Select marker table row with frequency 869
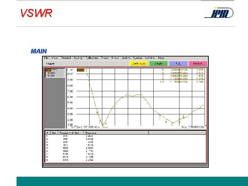Screen dimensions: 248x186 pos(126,139)
